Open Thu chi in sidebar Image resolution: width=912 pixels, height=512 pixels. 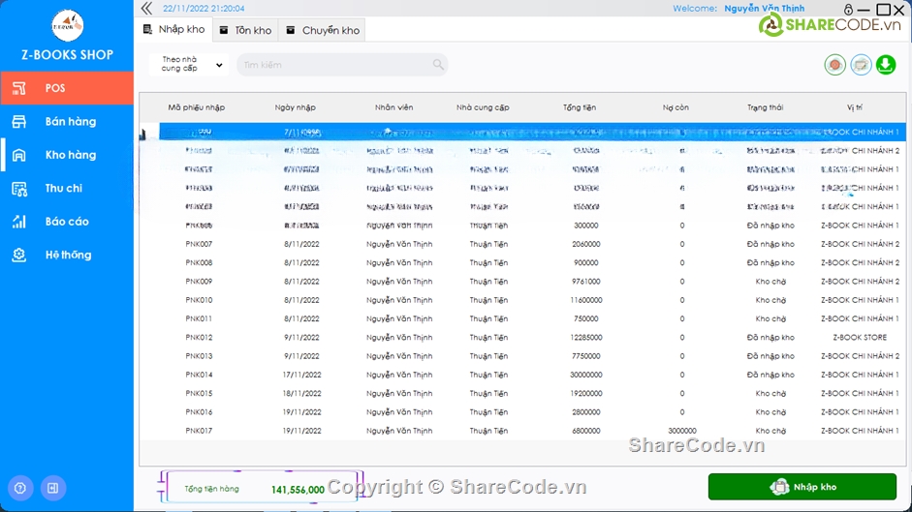tap(67, 189)
